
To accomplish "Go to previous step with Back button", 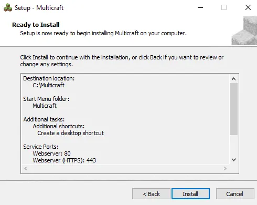I will coord(151,194).
